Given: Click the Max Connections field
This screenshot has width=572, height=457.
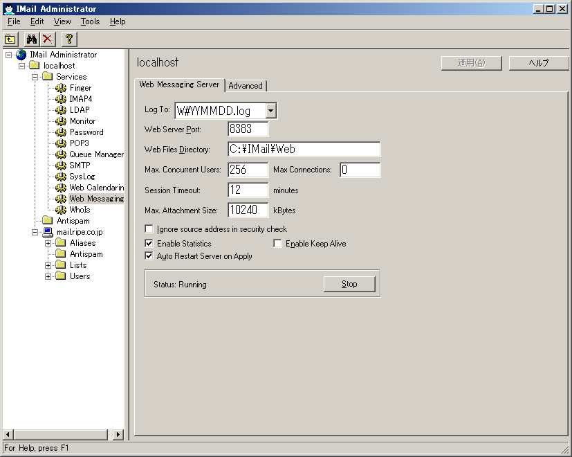Looking at the screenshot, I should [x=360, y=170].
